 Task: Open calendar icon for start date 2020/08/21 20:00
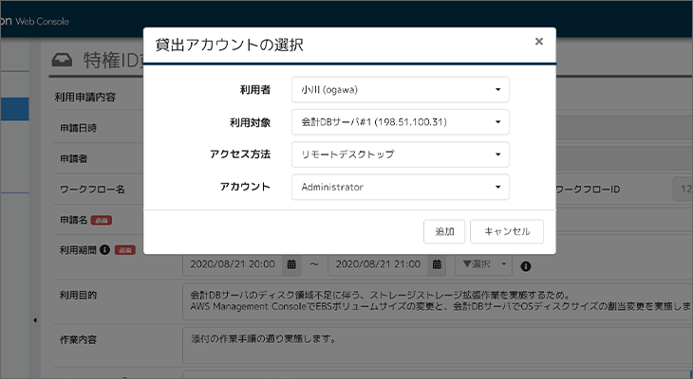tap(291, 264)
